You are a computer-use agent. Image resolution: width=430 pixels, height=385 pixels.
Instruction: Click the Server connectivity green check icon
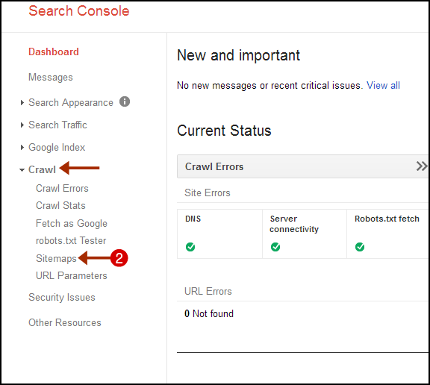275,247
